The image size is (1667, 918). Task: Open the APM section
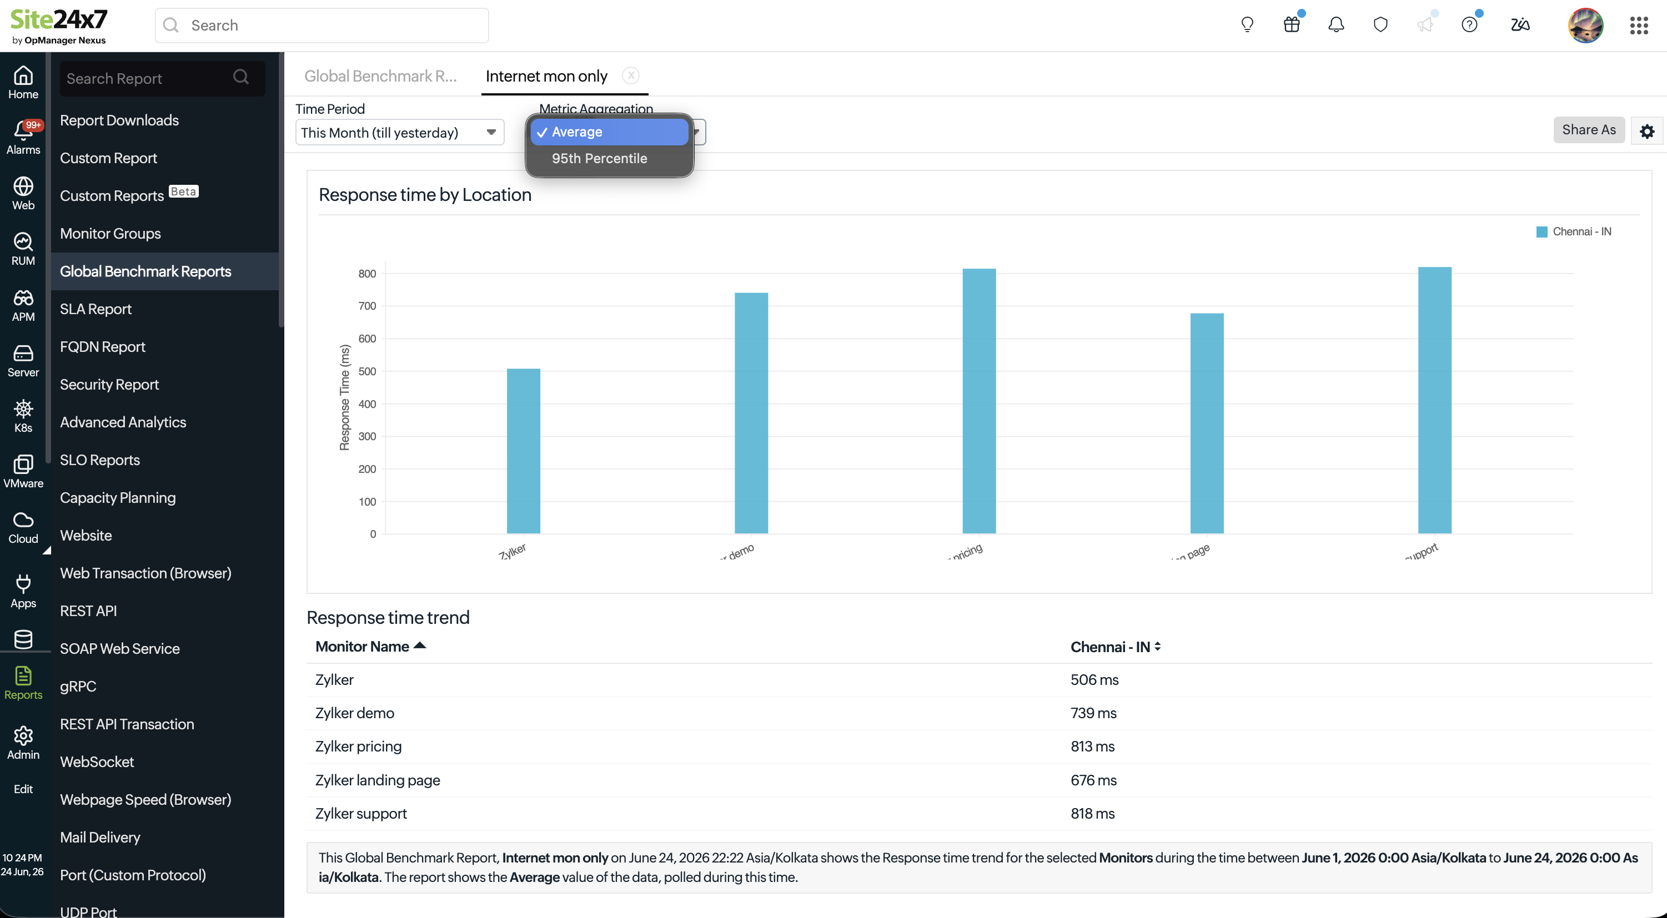coord(23,305)
